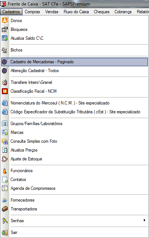The width and height of the screenshot is (149, 238).
Task: Click the Consulta Simples com Foto binoculars icon
Action: pyautogui.click(x=5, y=141)
